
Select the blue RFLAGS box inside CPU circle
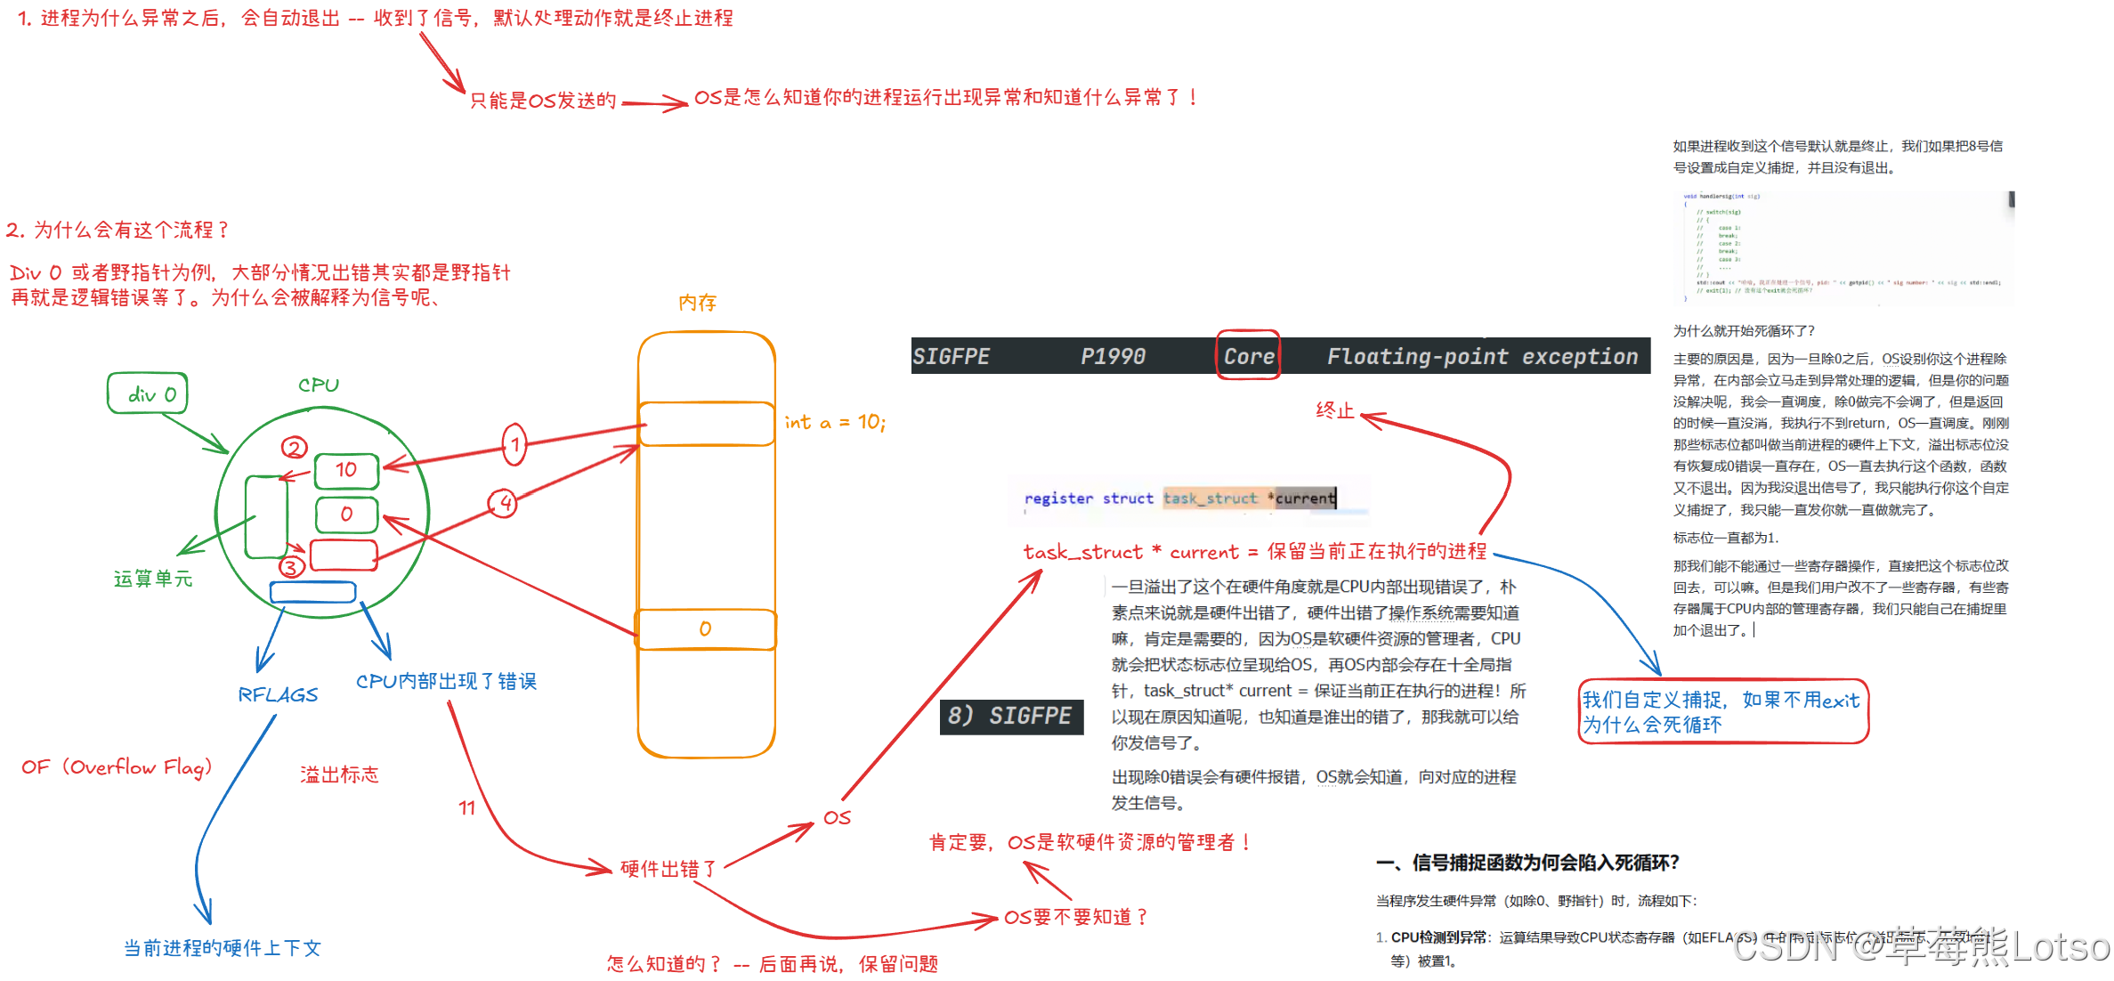312,592
